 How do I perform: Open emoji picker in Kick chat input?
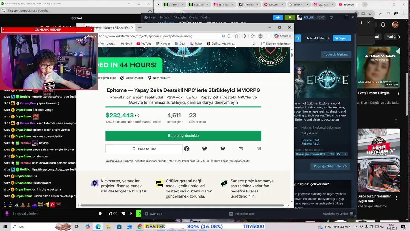click(x=100, y=213)
